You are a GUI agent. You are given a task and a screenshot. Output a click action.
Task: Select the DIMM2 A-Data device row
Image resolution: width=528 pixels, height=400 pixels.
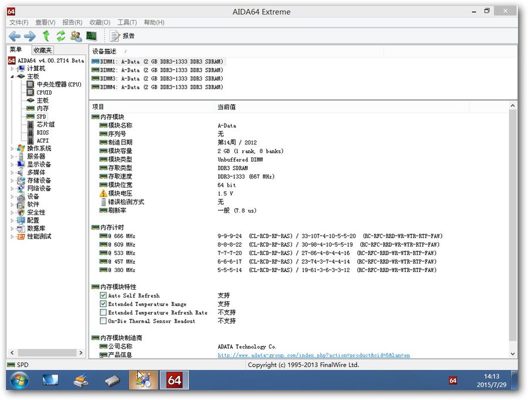point(157,70)
